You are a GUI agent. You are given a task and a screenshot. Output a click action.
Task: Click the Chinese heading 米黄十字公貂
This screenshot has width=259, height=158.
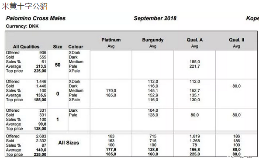click(x=24, y=6)
